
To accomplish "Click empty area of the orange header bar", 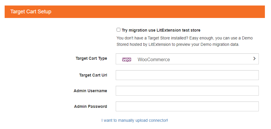I will 156,12.
